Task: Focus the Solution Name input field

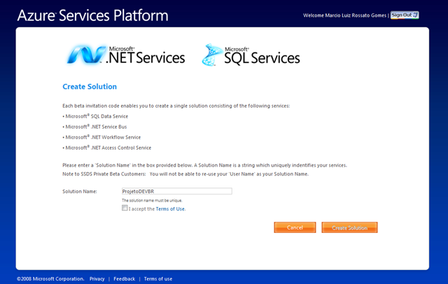Action: coord(177,191)
